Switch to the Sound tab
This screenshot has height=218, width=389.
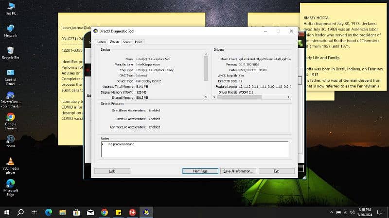(x=127, y=42)
